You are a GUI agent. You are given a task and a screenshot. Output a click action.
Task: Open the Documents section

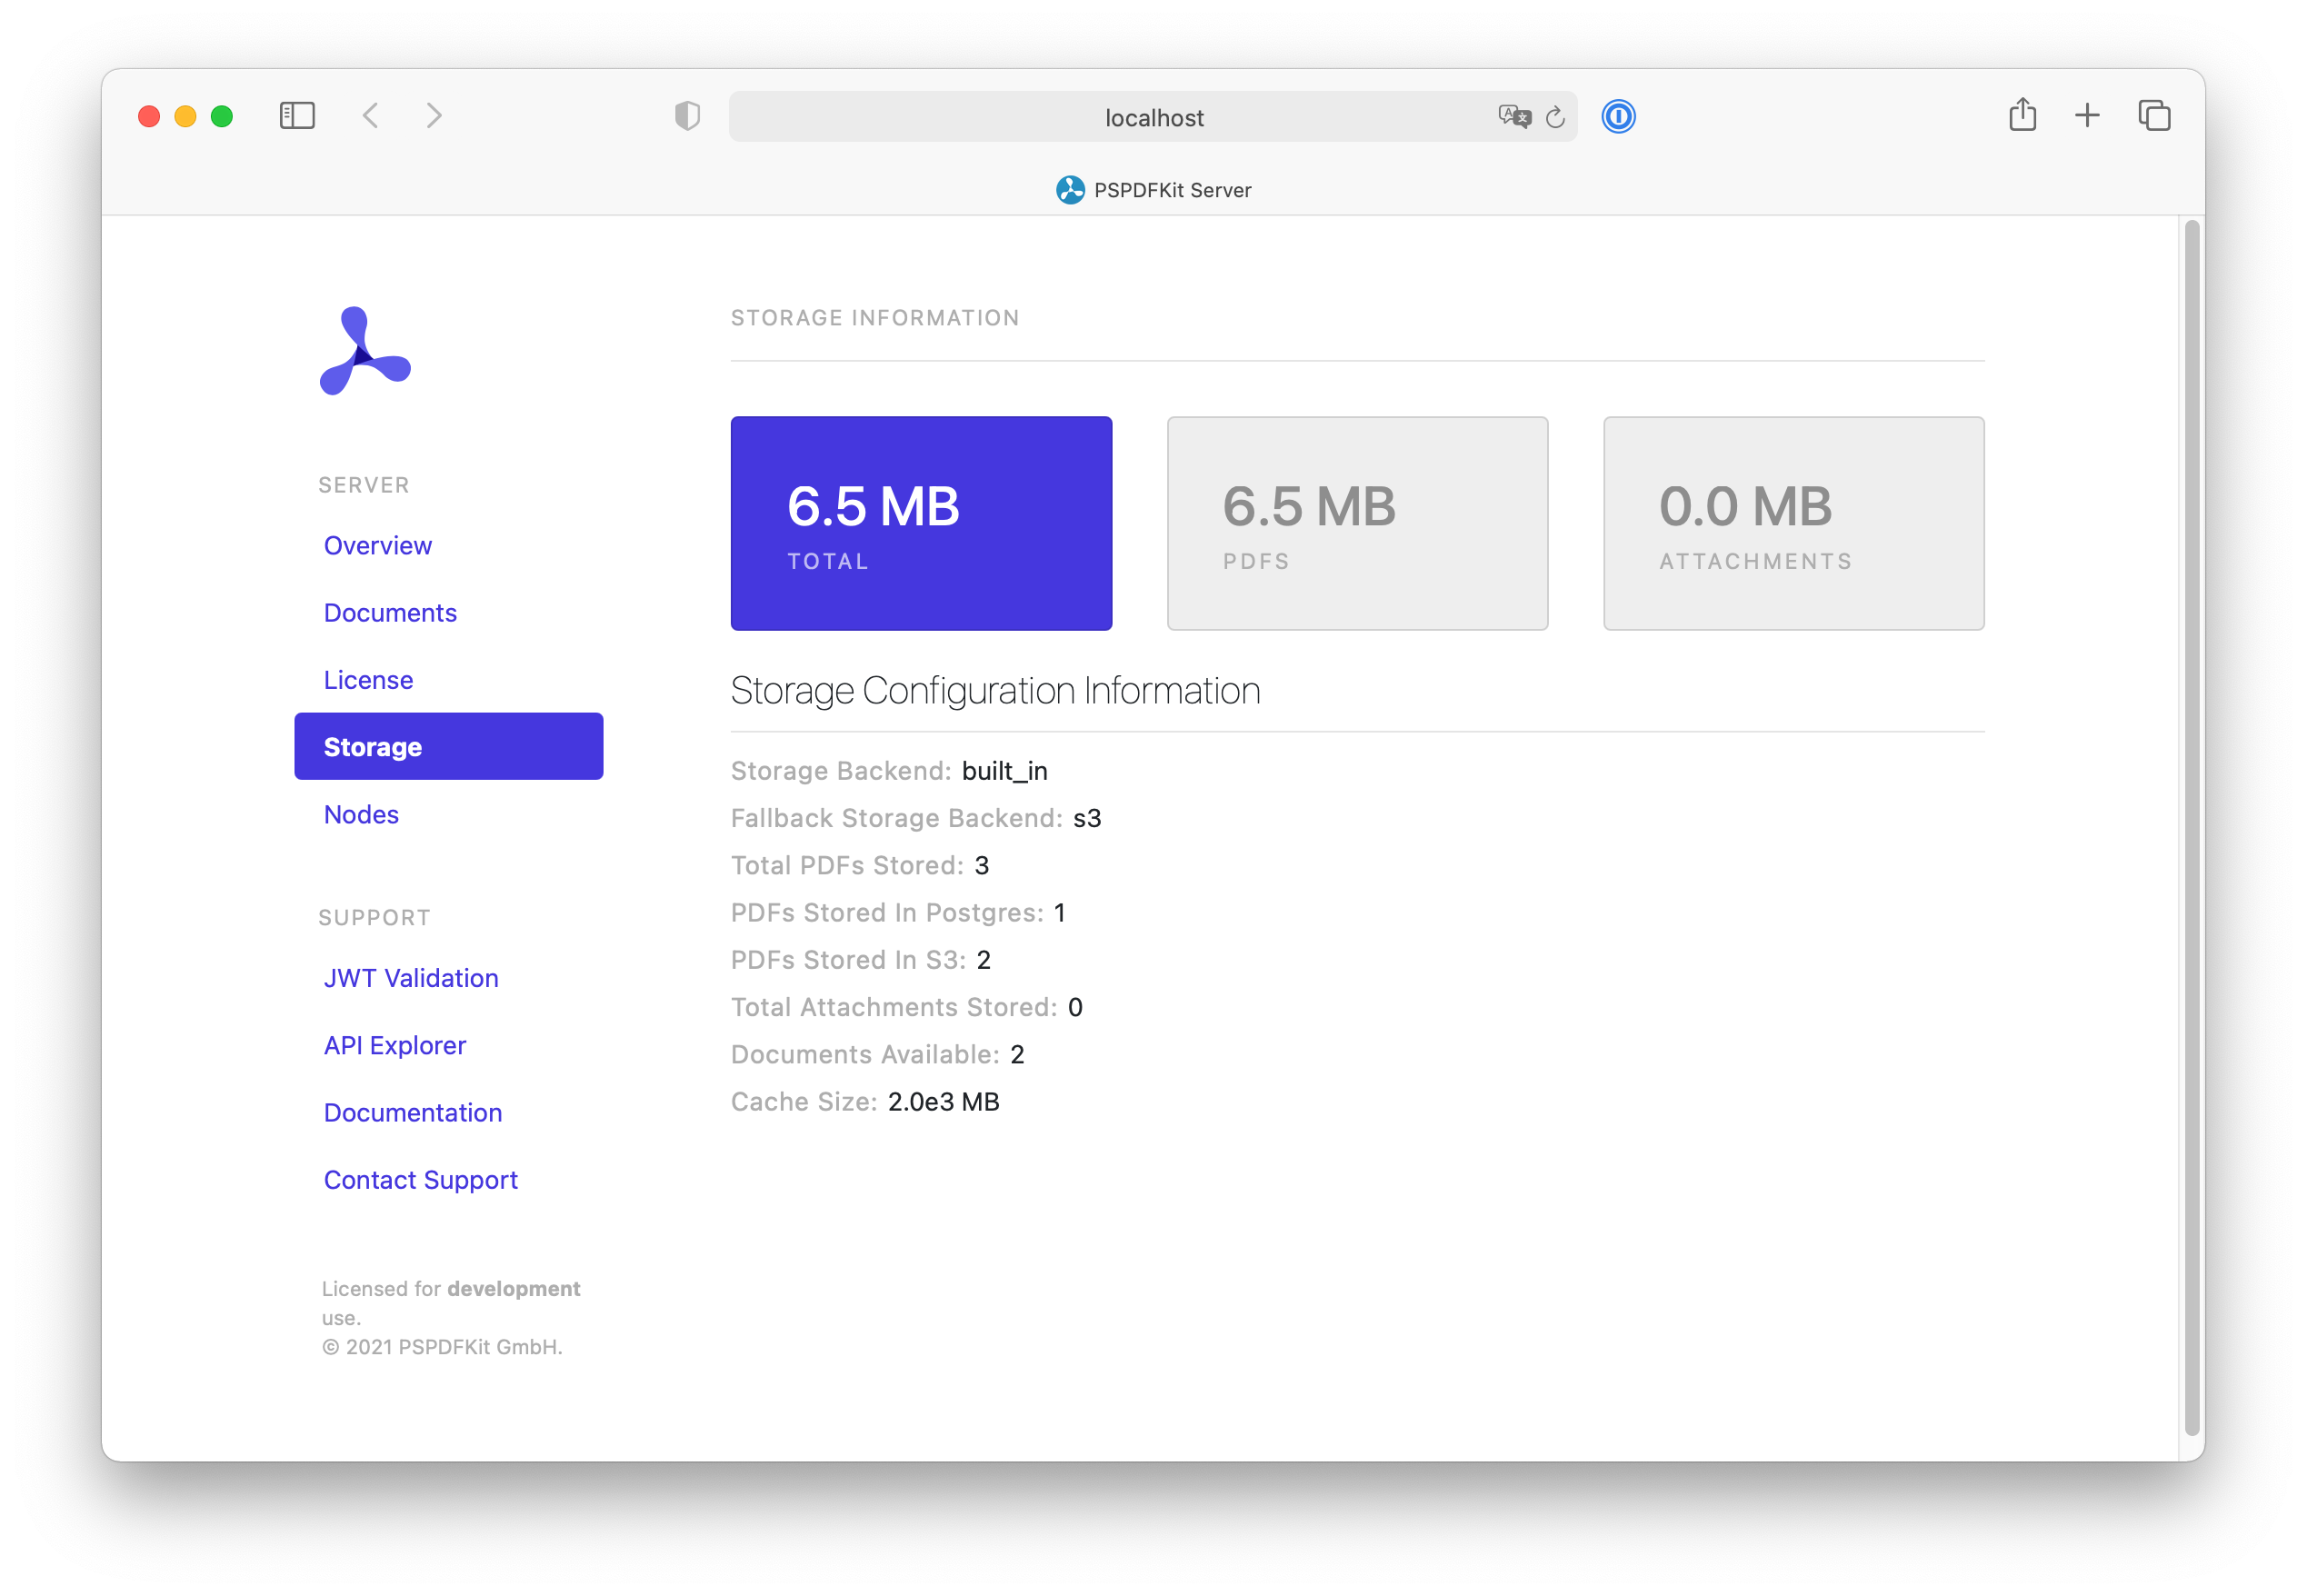click(x=390, y=612)
